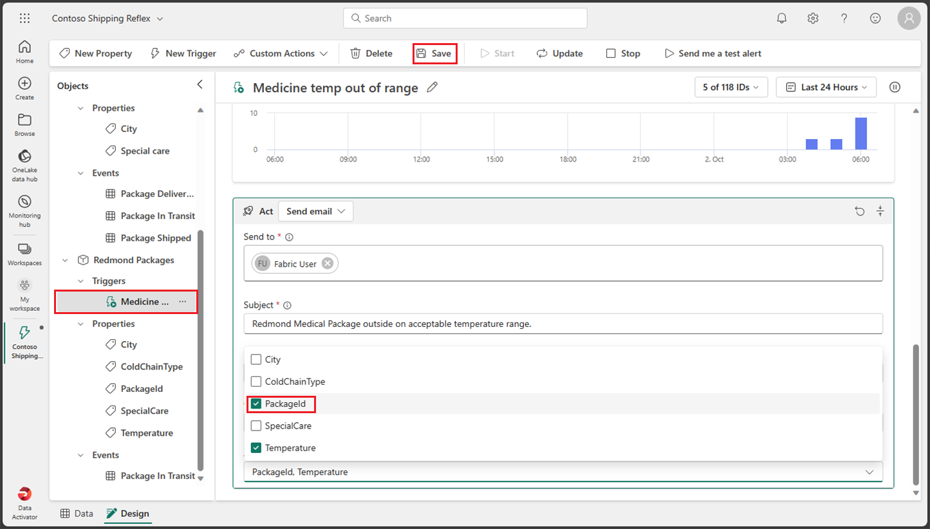The height and width of the screenshot is (529, 930).
Task: Click the Send to info icon
Action: click(289, 237)
